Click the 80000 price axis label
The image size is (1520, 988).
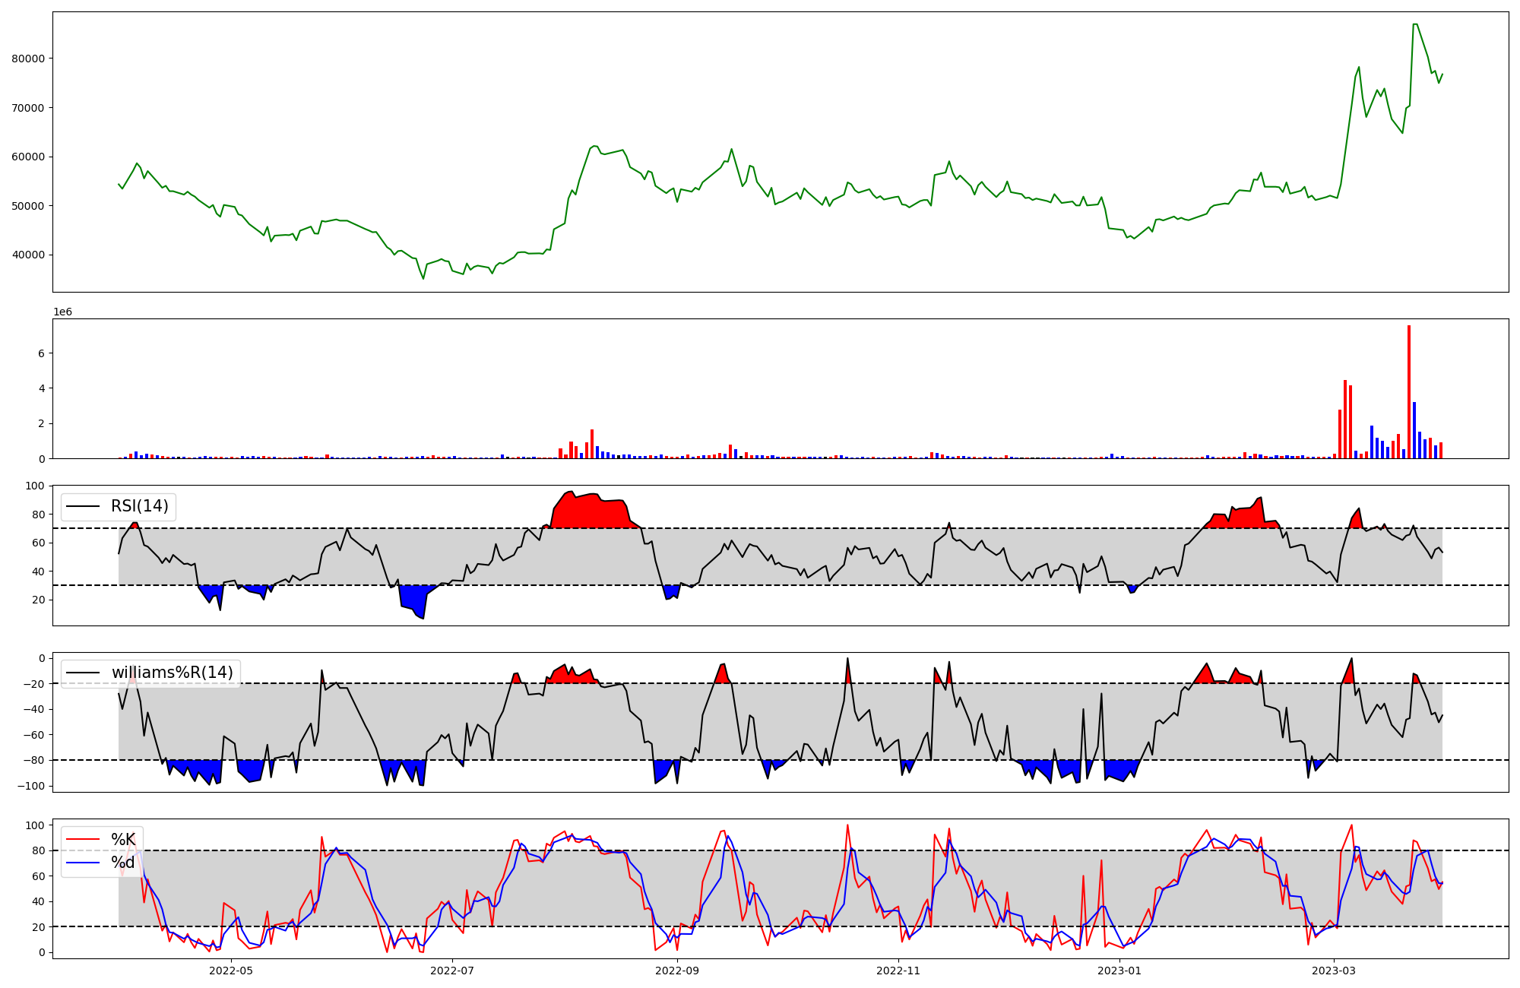29,59
